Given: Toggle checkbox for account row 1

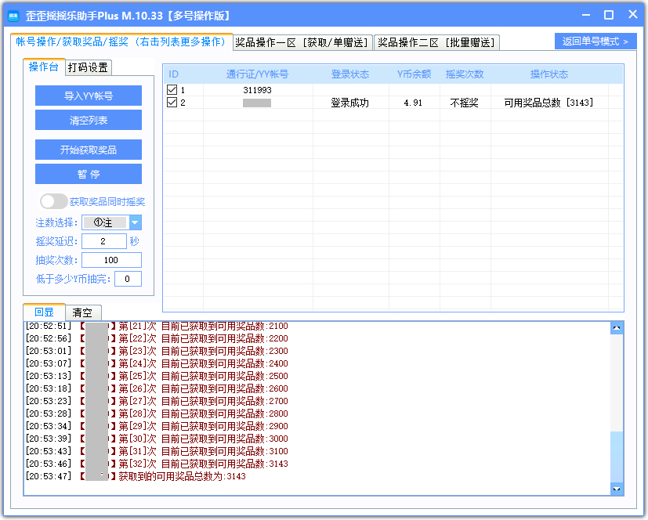Looking at the screenshot, I should 172,89.
